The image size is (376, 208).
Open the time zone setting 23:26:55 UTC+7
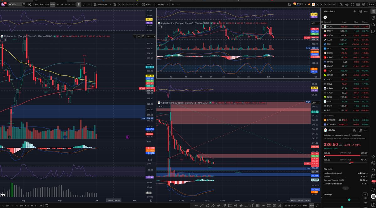pos(292,206)
